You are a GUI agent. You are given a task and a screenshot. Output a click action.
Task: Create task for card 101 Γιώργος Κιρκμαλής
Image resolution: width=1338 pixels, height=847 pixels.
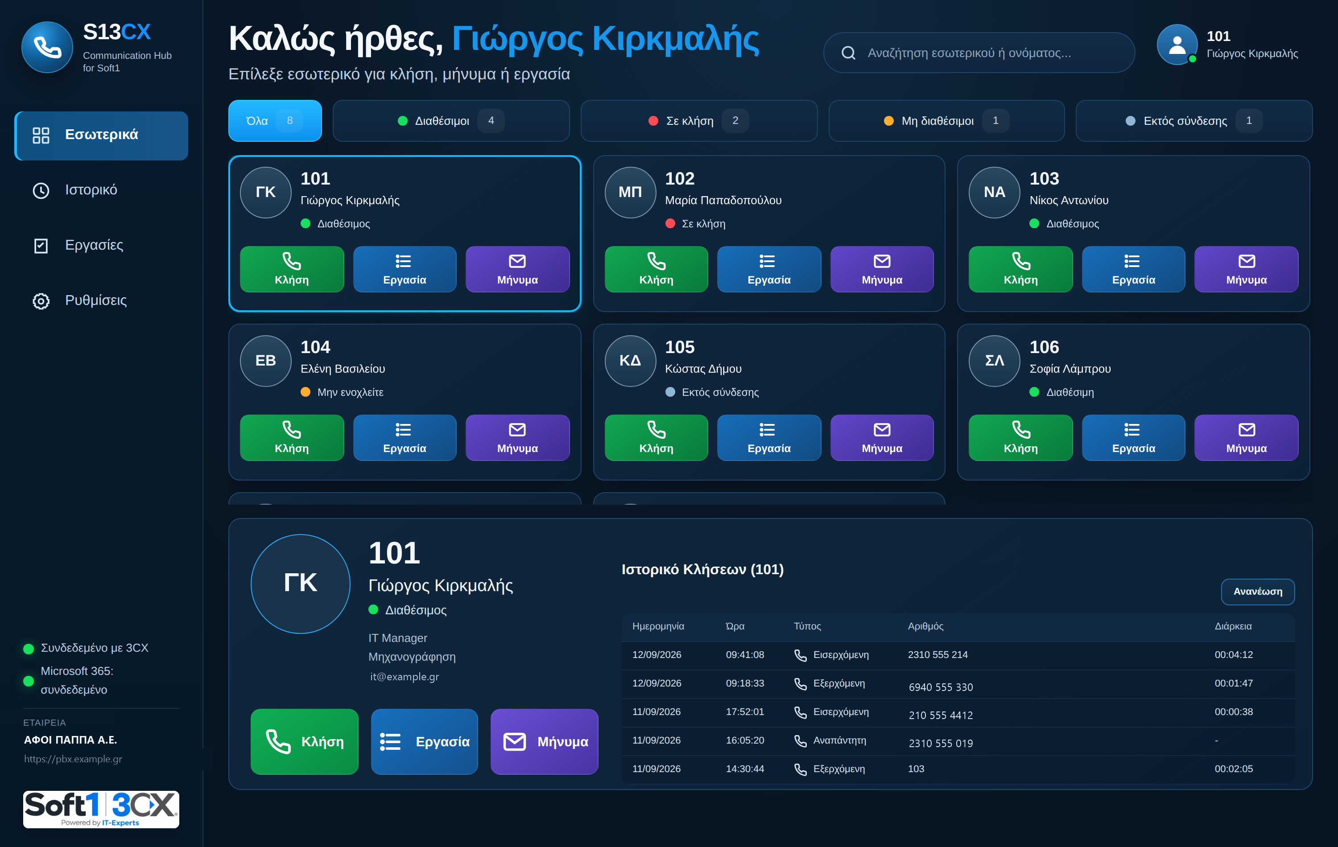[x=405, y=269]
